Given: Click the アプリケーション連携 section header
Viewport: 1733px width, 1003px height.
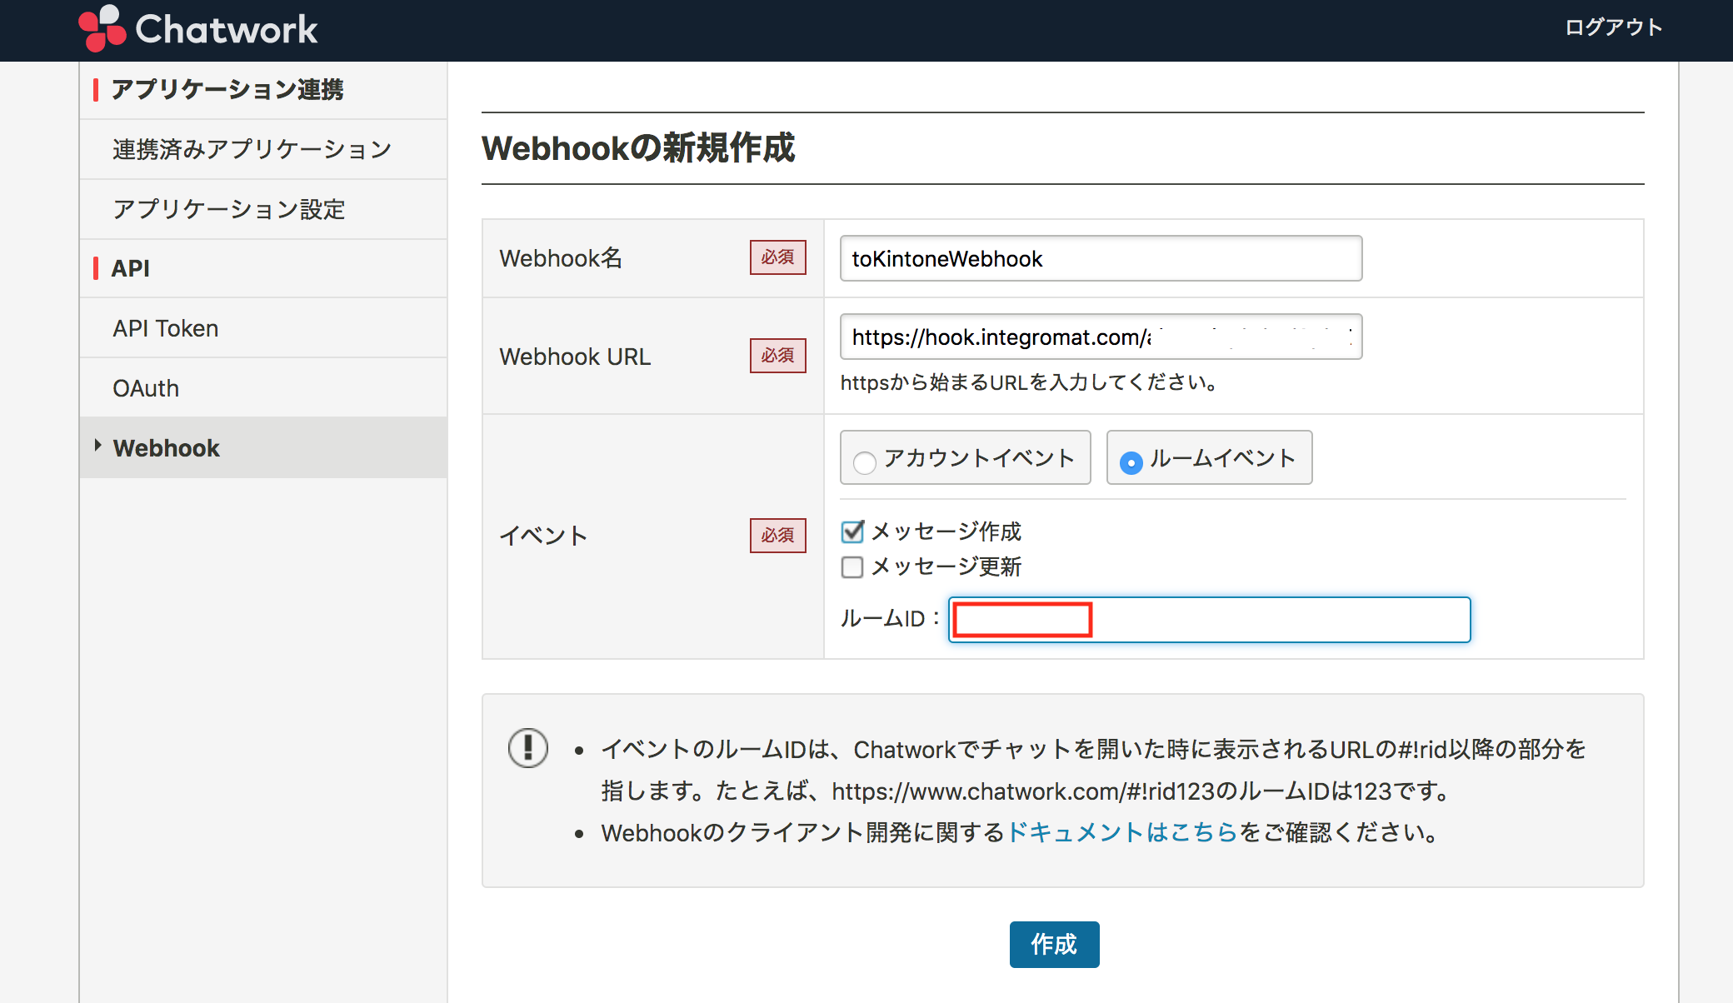Looking at the screenshot, I should pyautogui.click(x=227, y=89).
